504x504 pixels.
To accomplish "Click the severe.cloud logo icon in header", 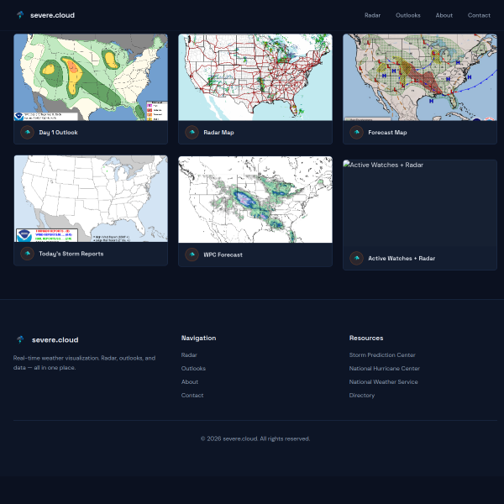I will 20,15.
